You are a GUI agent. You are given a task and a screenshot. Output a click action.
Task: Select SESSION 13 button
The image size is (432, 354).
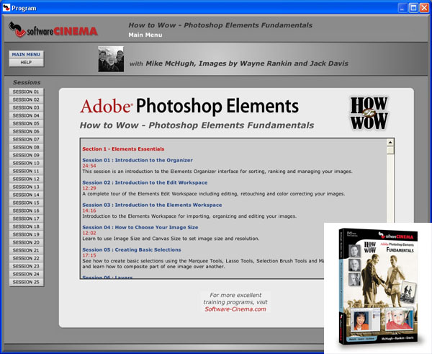(26, 187)
